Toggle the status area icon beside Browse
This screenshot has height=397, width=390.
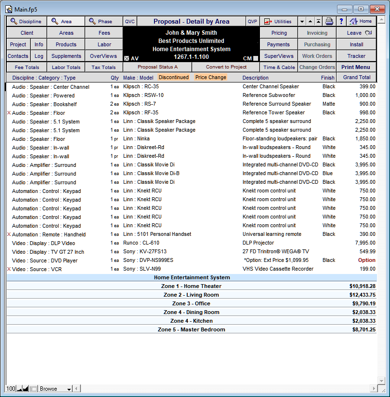(x=33, y=389)
